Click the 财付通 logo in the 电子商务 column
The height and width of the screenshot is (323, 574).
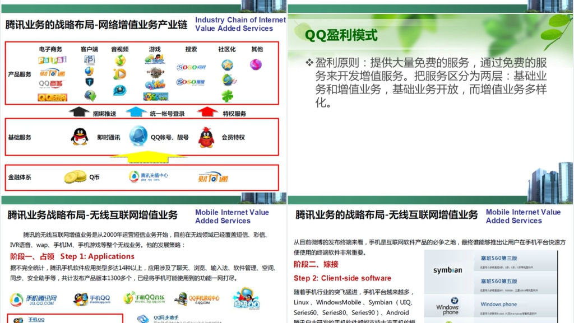(52, 73)
